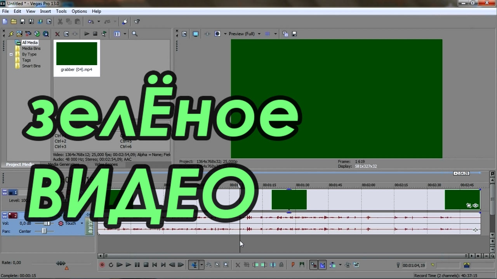
Task: Save snapshot to file in preview toolbar
Action: 294,34
